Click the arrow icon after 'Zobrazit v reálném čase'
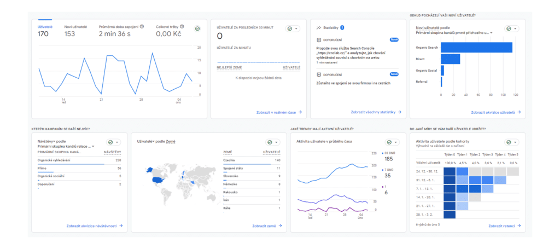 point(300,112)
